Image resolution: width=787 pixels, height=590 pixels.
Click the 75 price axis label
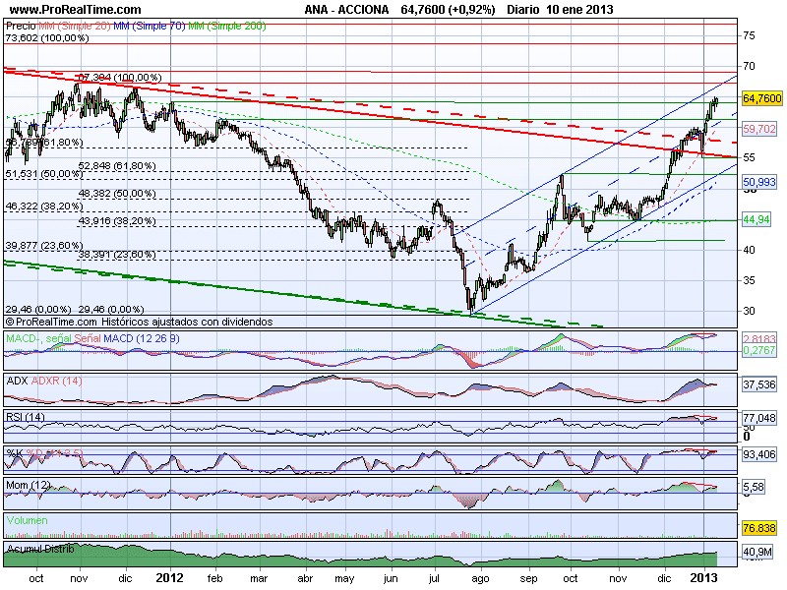tap(749, 35)
